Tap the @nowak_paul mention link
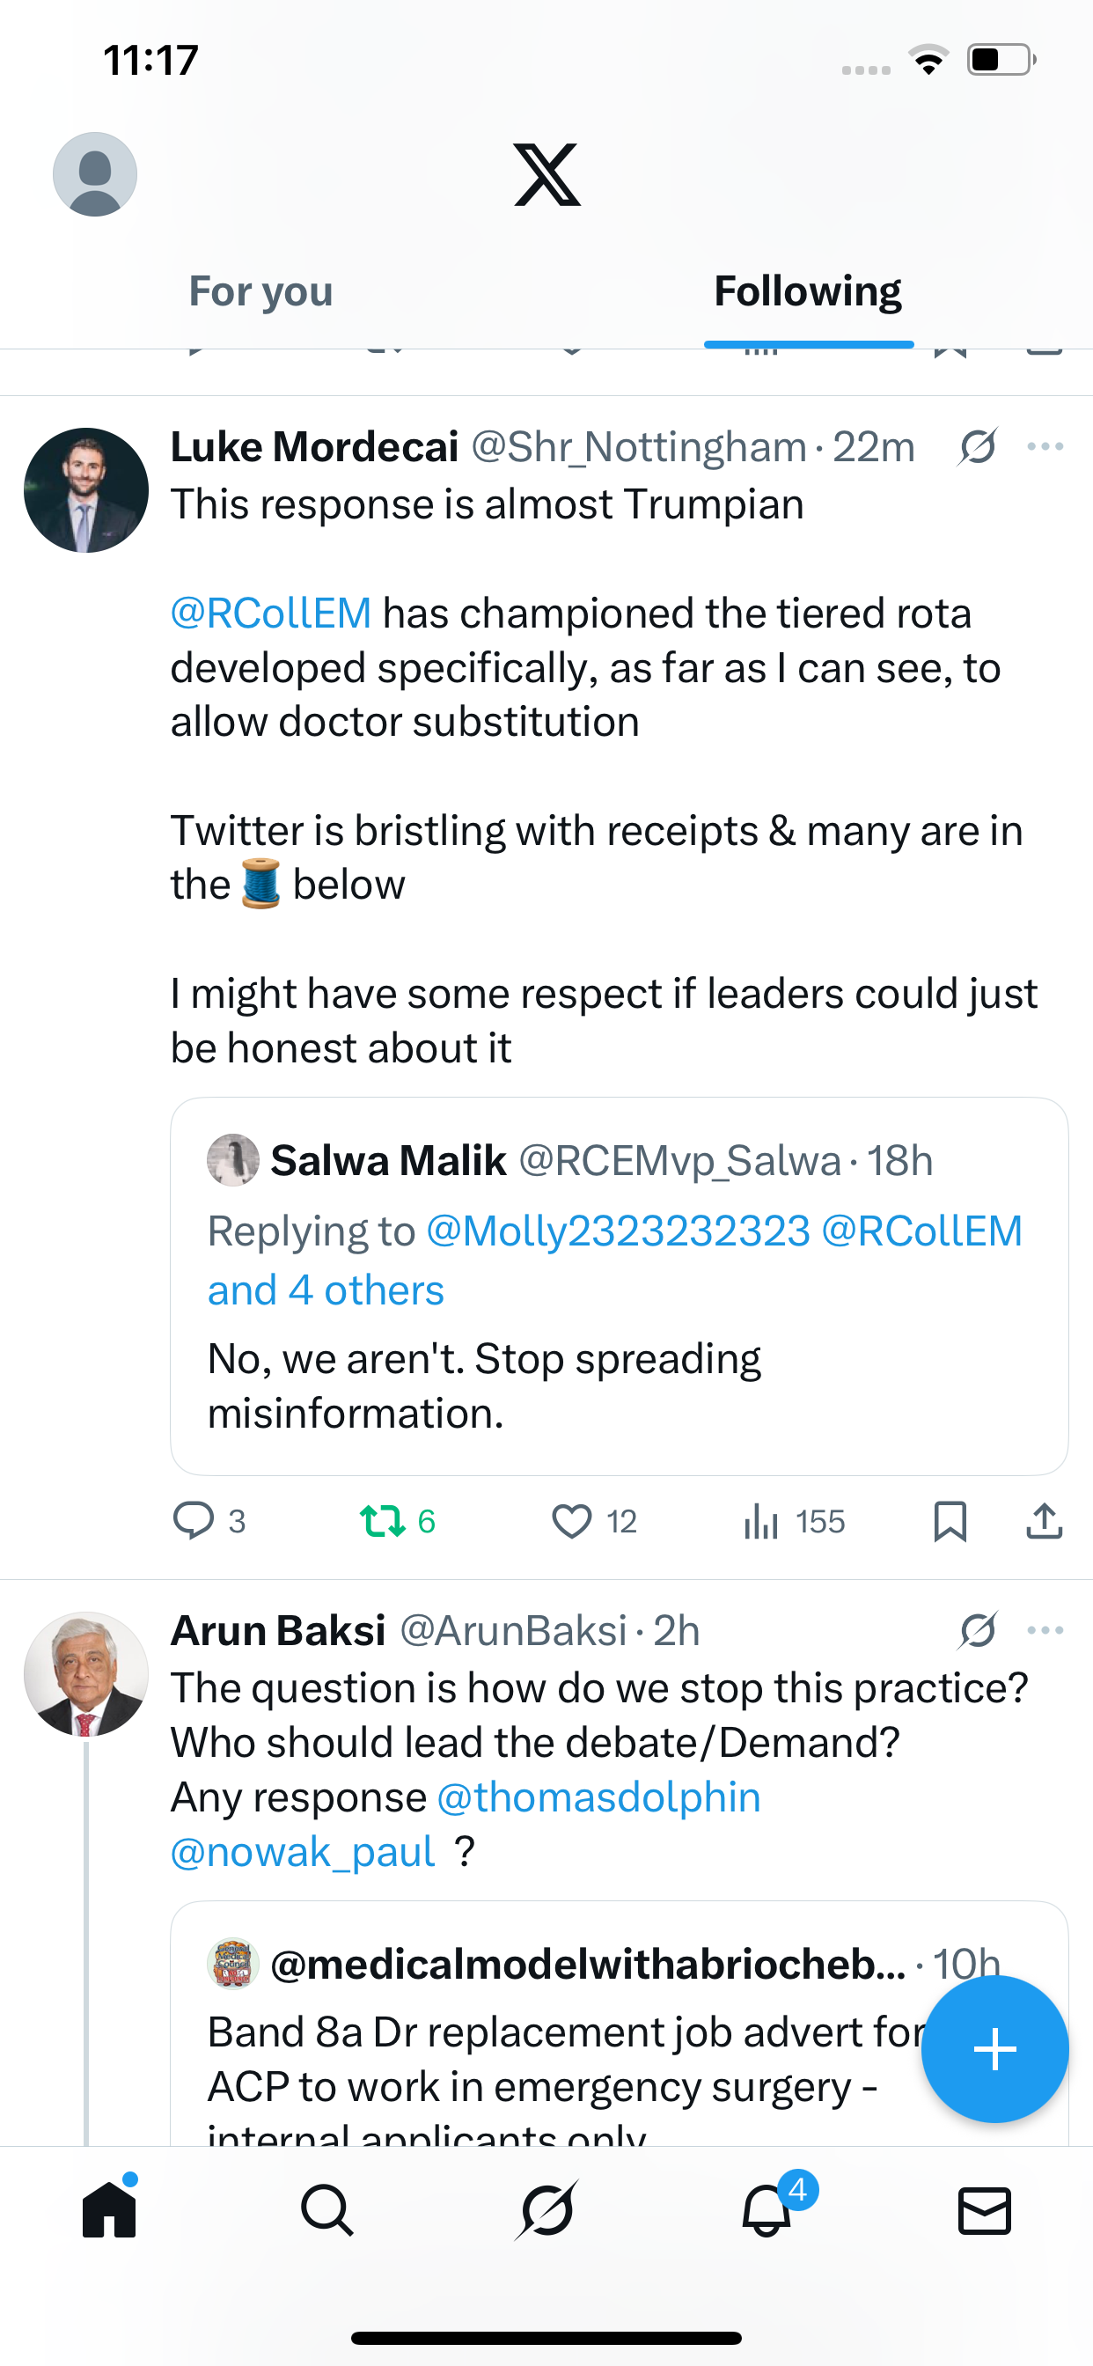The width and height of the screenshot is (1093, 2366). click(302, 1852)
